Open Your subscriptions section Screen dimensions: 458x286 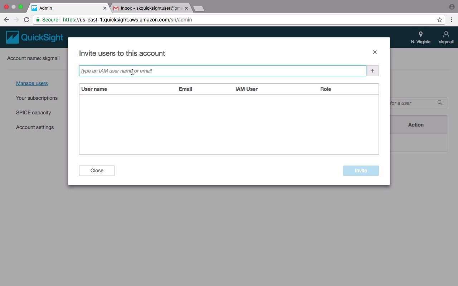(37, 98)
